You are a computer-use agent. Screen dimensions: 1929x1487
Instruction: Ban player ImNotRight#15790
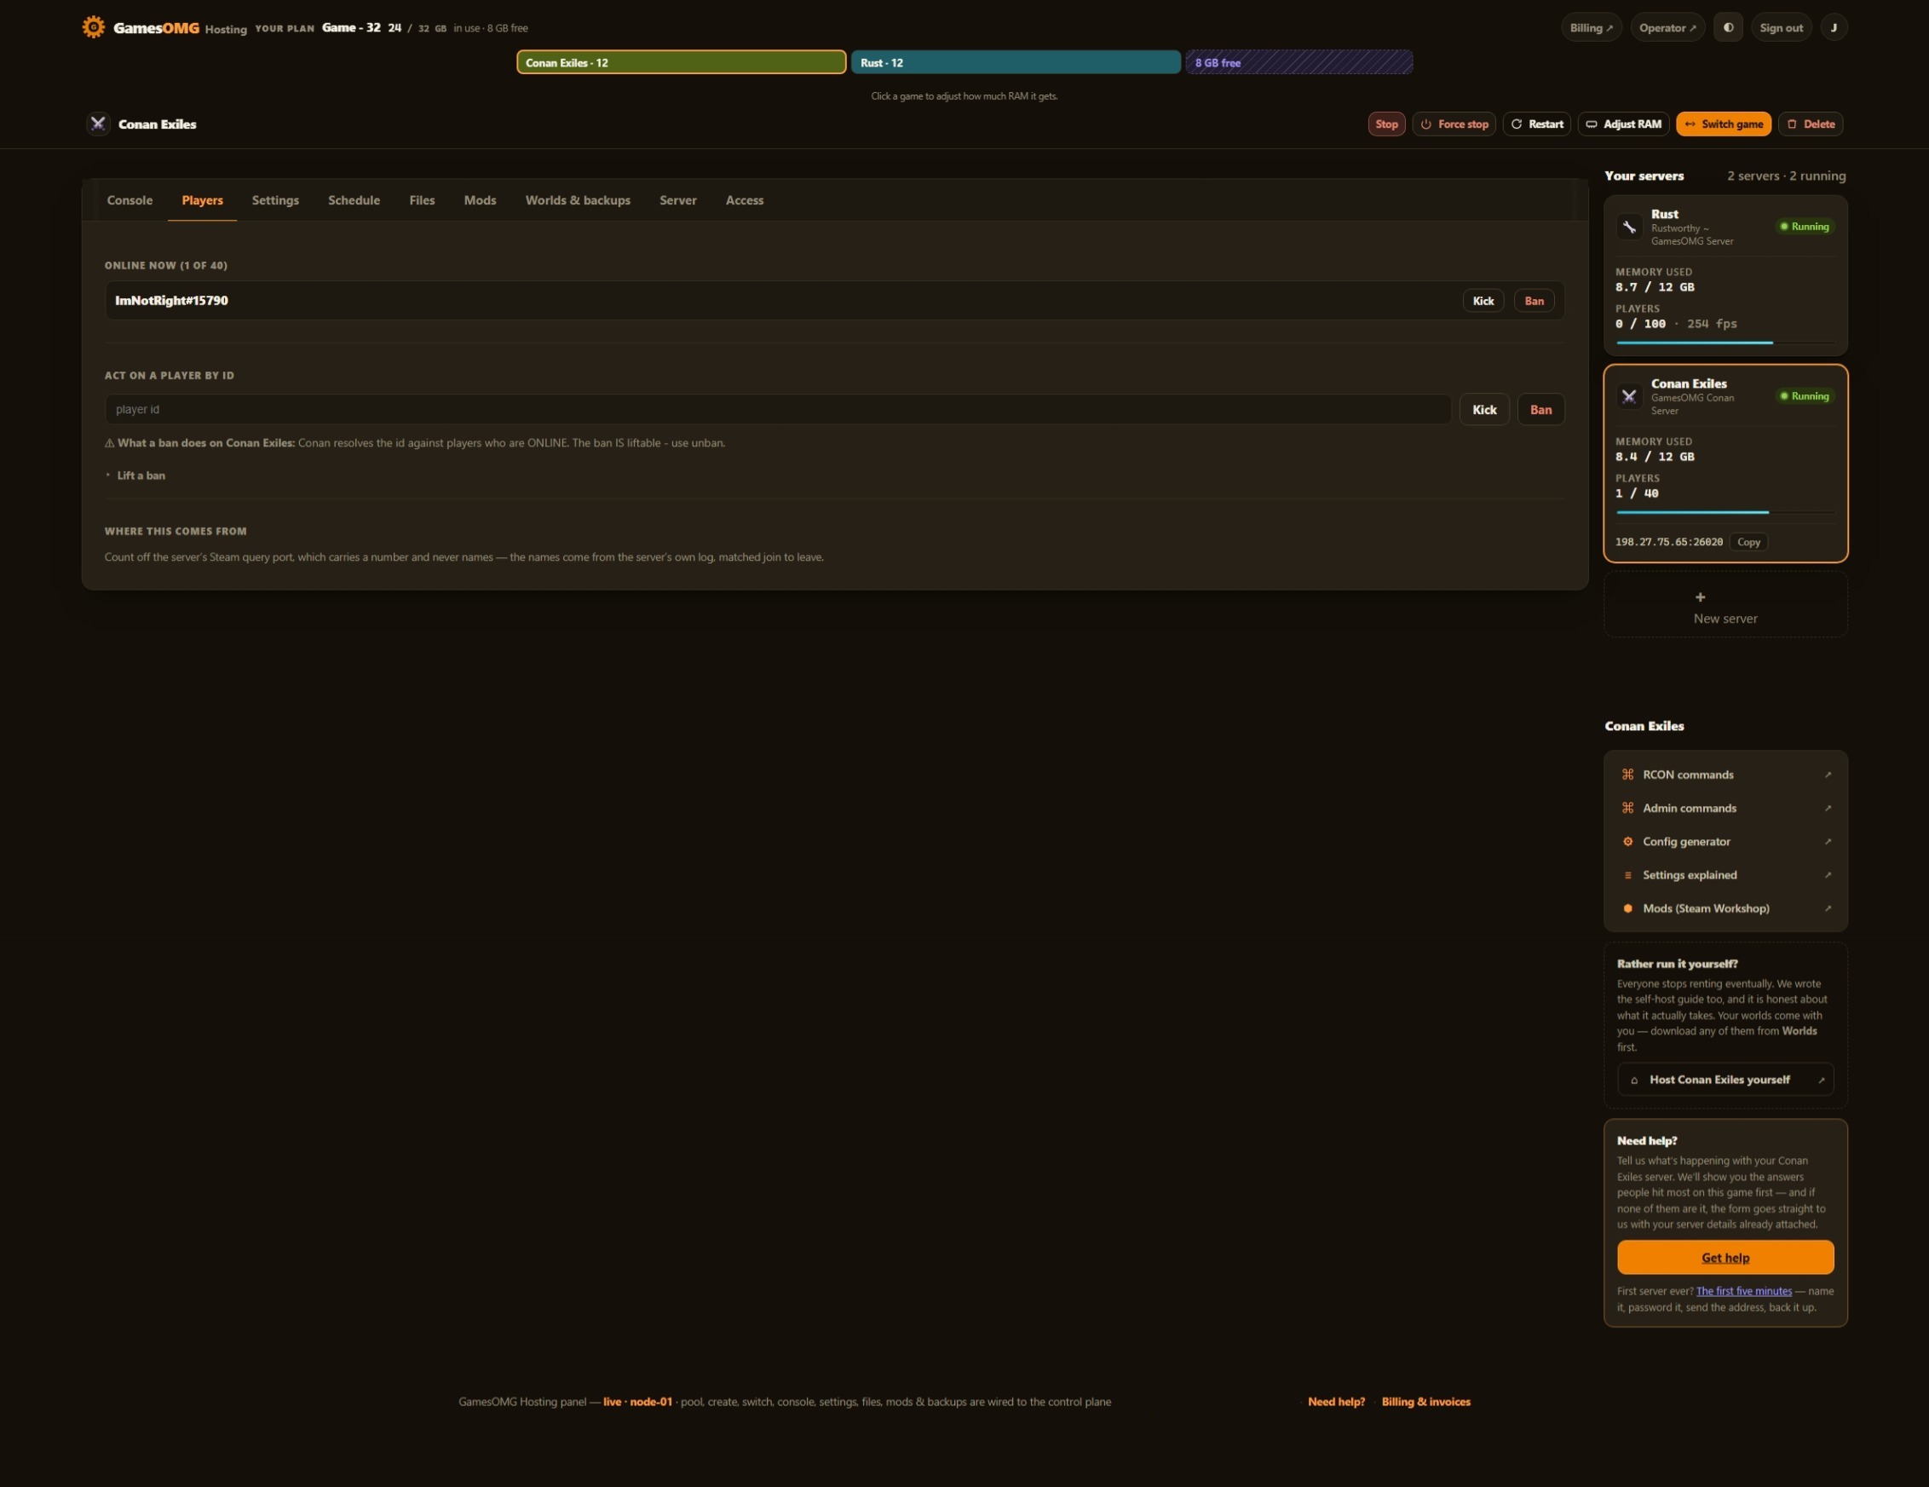click(x=1535, y=302)
